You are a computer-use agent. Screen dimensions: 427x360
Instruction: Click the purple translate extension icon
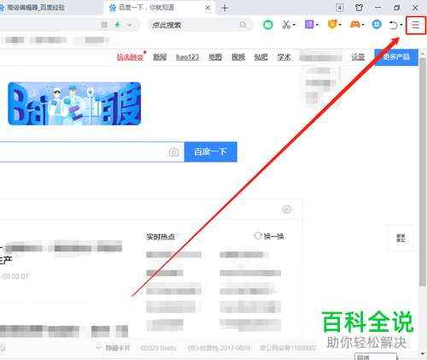(x=309, y=25)
